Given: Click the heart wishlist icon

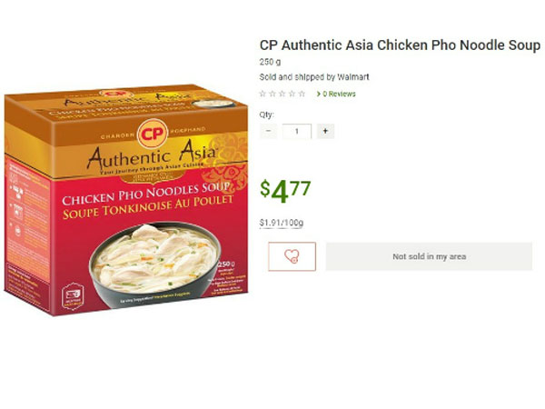Looking at the screenshot, I should click(292, 256).
